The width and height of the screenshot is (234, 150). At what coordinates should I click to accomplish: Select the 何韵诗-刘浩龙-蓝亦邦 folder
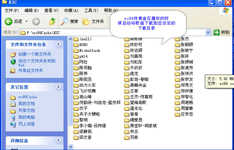coord(97,103)
